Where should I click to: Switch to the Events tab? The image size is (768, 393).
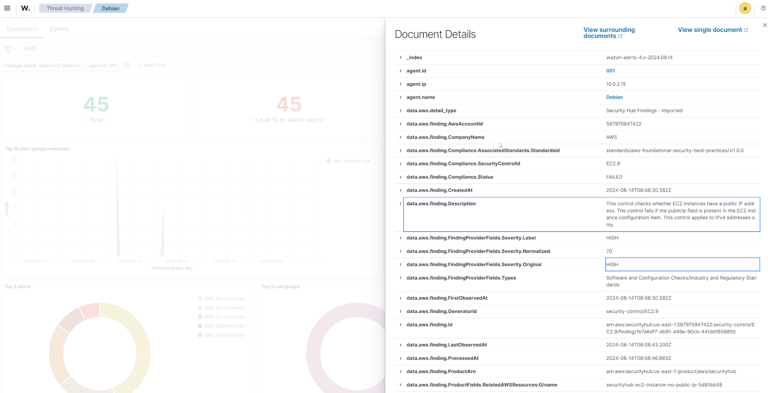click(59, 29)
